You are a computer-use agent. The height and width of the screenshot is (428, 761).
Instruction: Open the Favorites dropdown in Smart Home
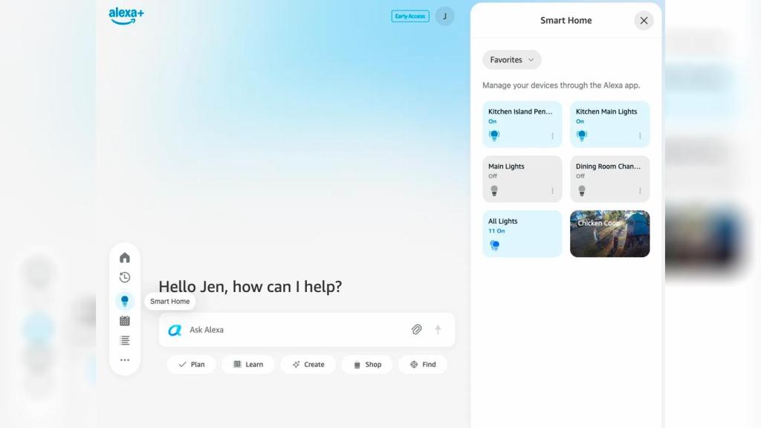pyautogui.click(x=511, y=59)
